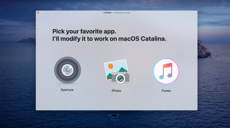
Task: Click the distant island on the wallpaper's left
Action: coord(27,40)
